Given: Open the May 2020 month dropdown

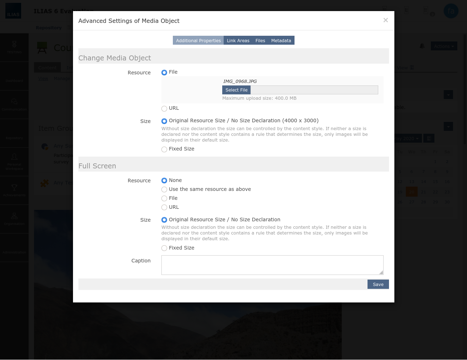Looking at the screenshot, I should click(405, 138).
